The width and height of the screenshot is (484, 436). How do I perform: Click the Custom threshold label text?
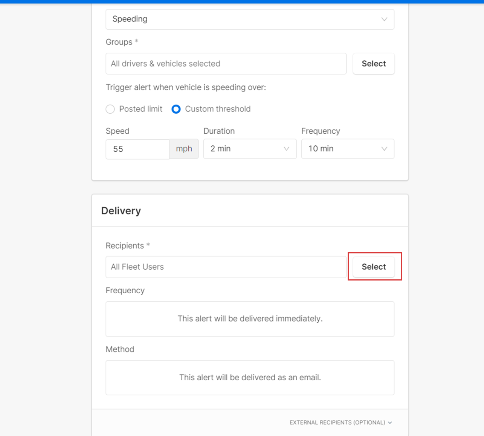pos(218,109)
